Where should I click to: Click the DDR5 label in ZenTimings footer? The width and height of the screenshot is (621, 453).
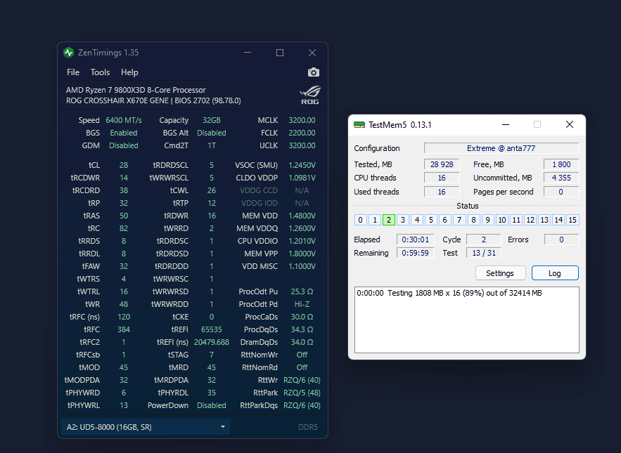(x=308, y=427)
